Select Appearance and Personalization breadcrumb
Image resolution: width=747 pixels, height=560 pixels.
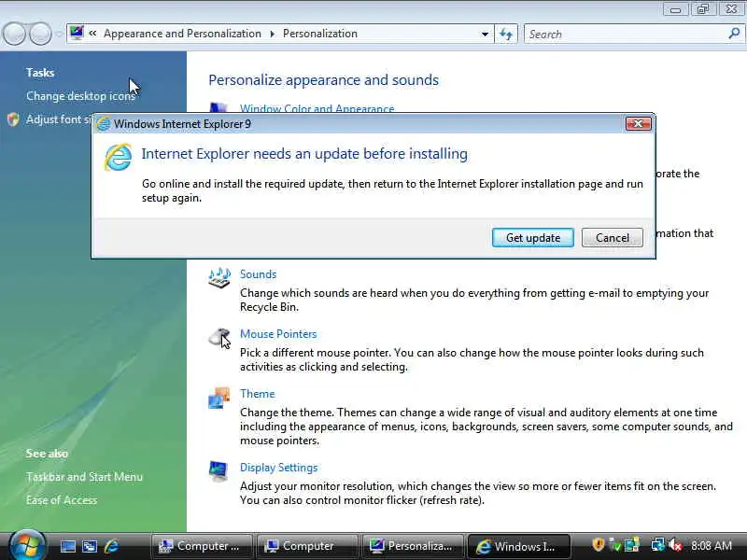[x=182, y=34]
